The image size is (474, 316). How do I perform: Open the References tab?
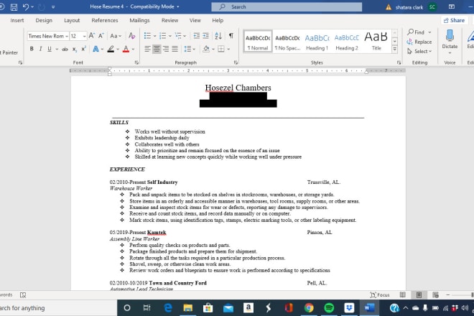tap(105, 21)
